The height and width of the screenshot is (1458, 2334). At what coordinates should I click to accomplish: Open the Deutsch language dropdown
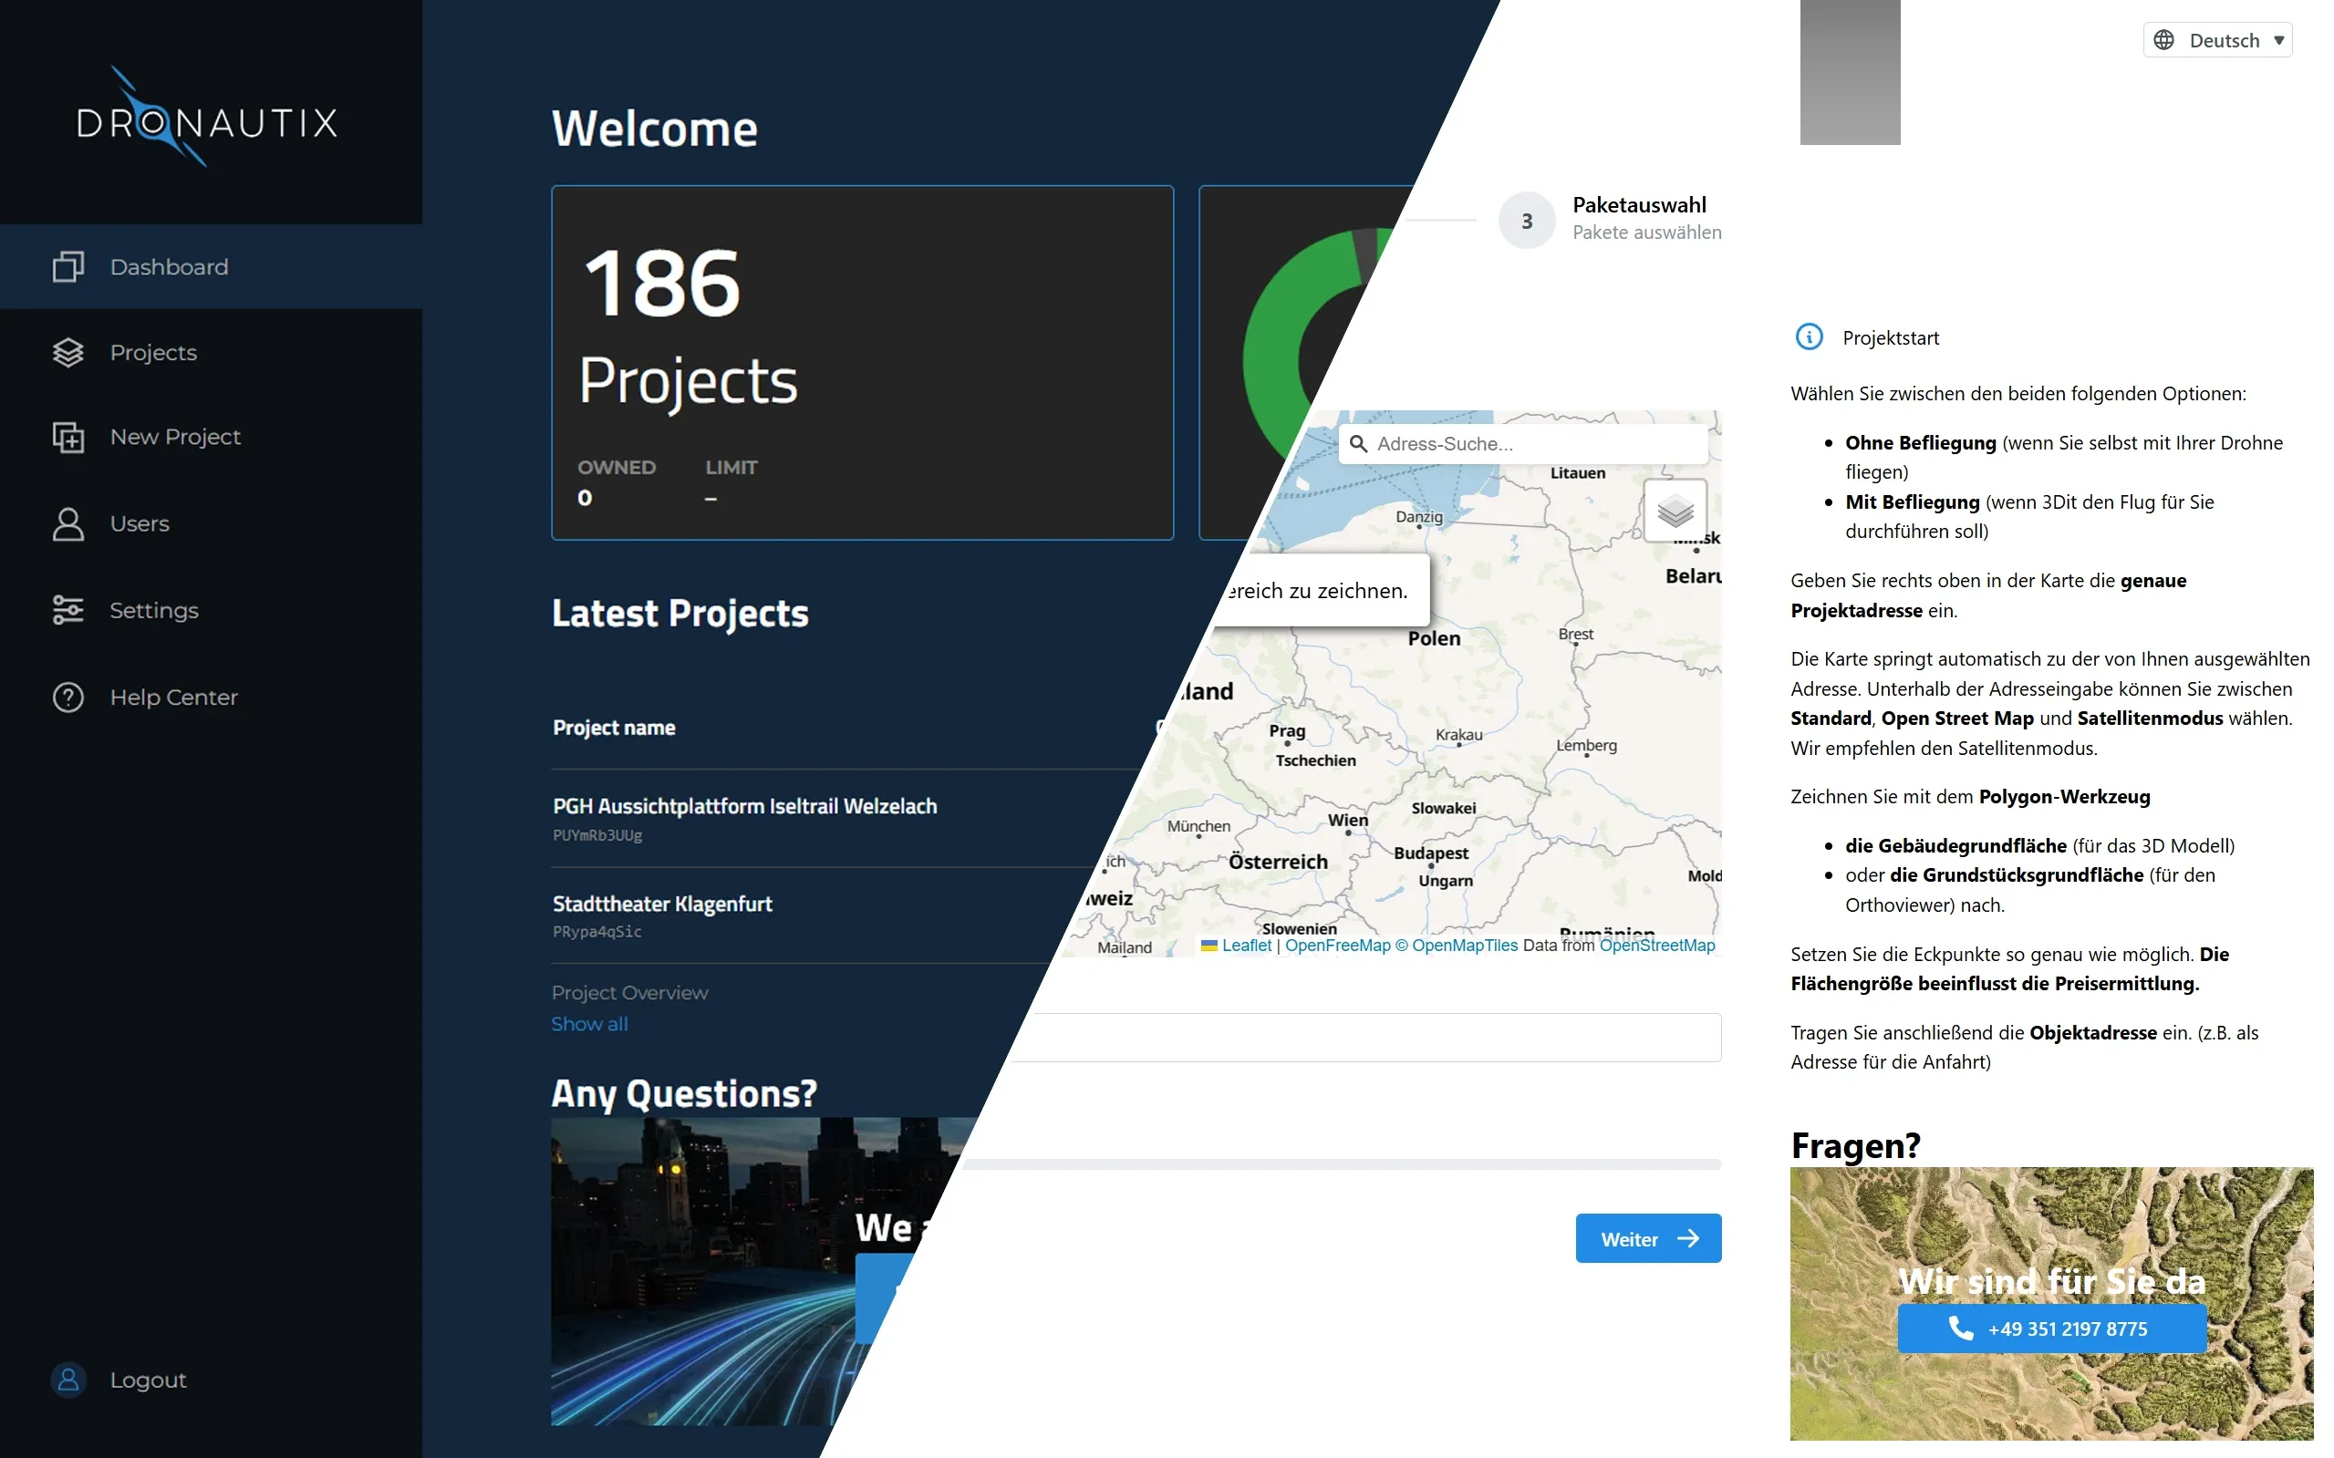[x=2217, y=40]
